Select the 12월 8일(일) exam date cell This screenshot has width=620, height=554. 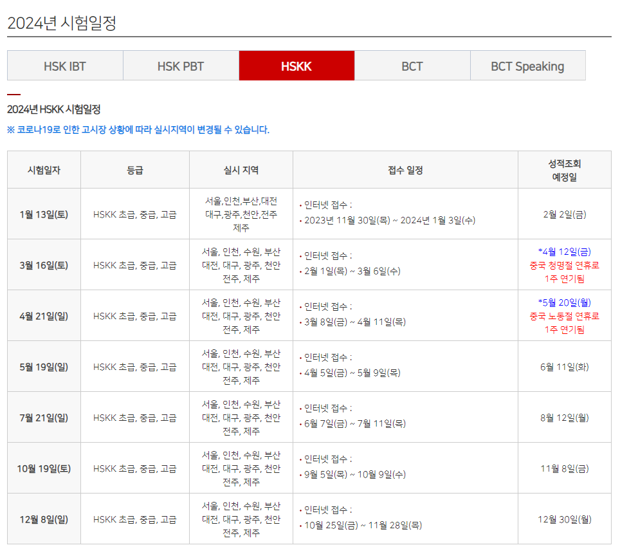[44, 519]
